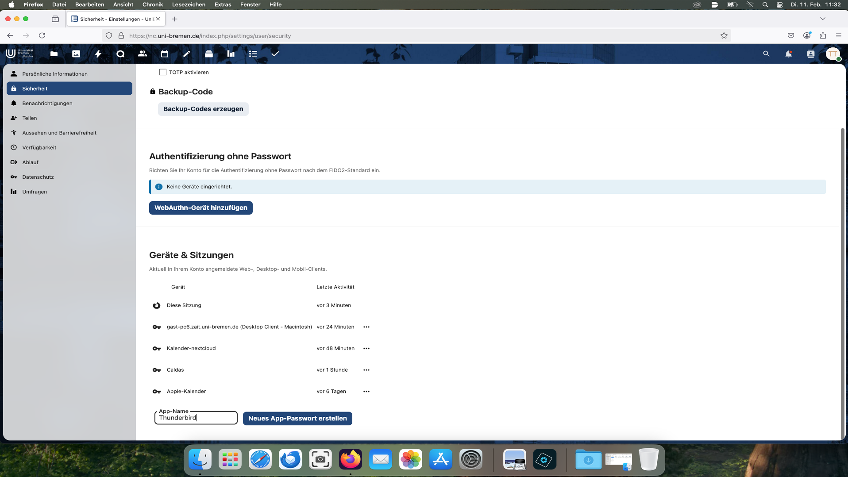Viewport: 848px width, 477px height.
Task: Open the Lesezeichen menu in menu bar
Action: tap(188, 4)
